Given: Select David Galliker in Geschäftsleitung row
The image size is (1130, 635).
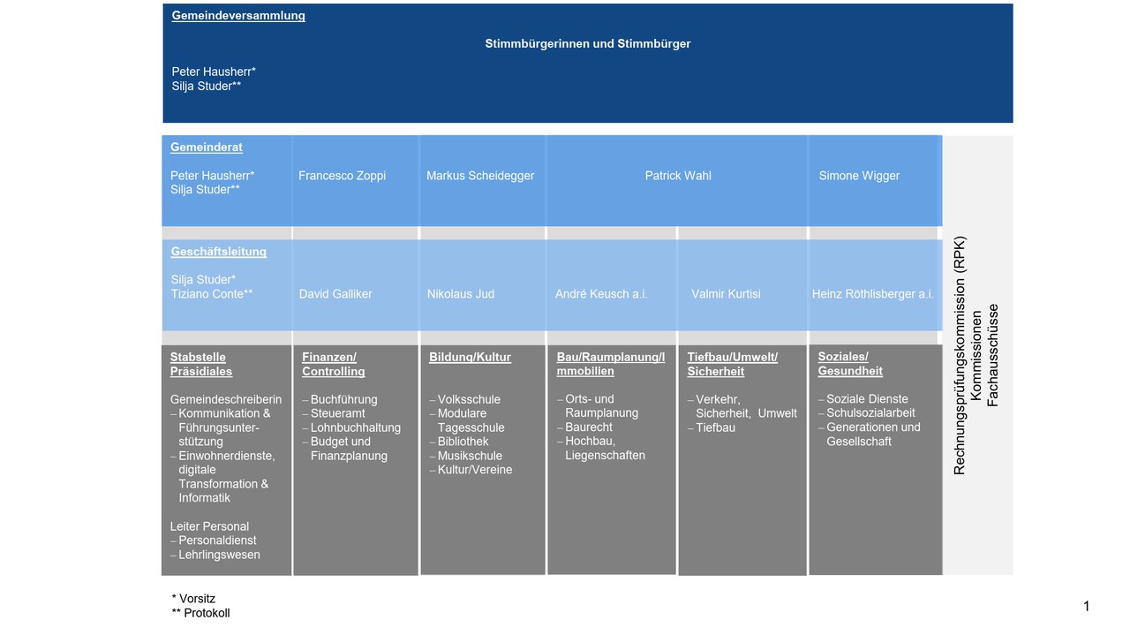Looking at the screenshot, I should 335,294.
